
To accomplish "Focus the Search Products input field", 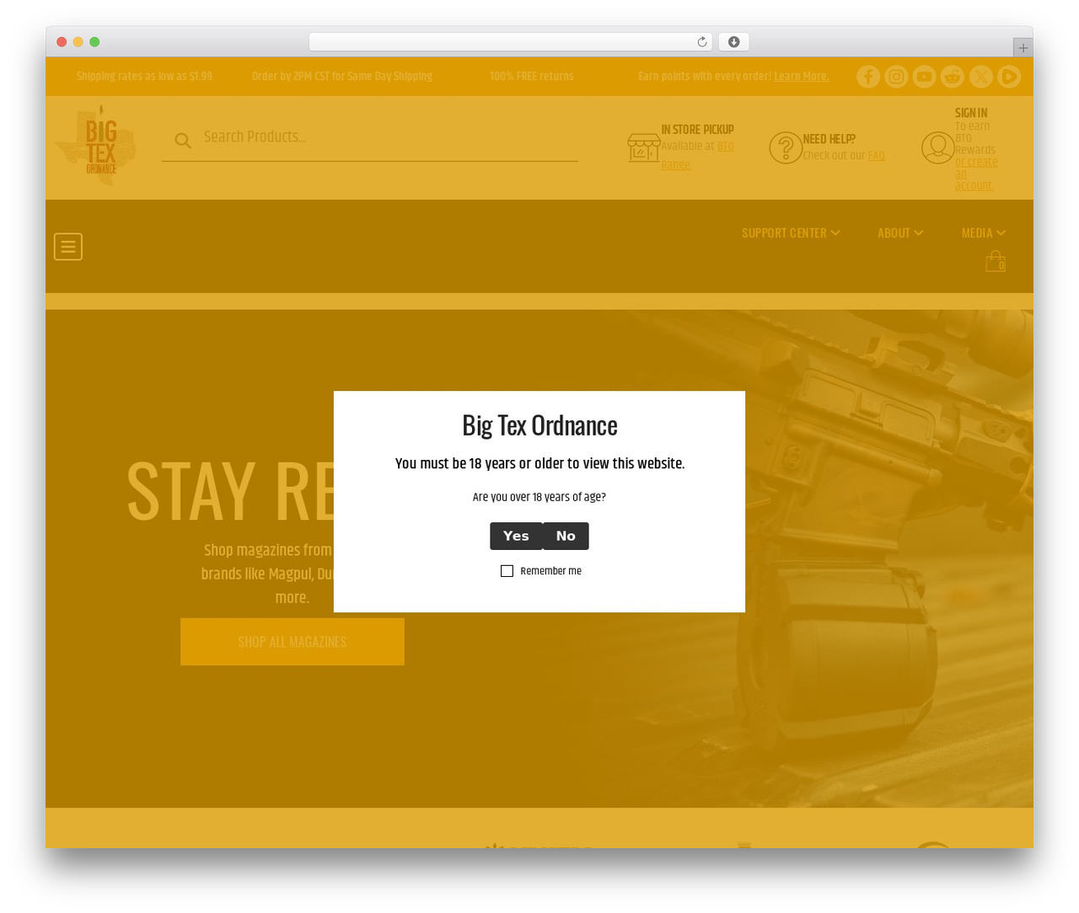I will pos(370,137).
